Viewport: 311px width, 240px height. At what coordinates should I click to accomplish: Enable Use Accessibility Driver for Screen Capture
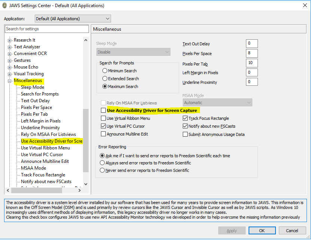[x=104, y=110]
